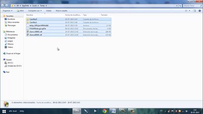
Task: Show hidden tray icons arrow
Action: tap(165, 111)
